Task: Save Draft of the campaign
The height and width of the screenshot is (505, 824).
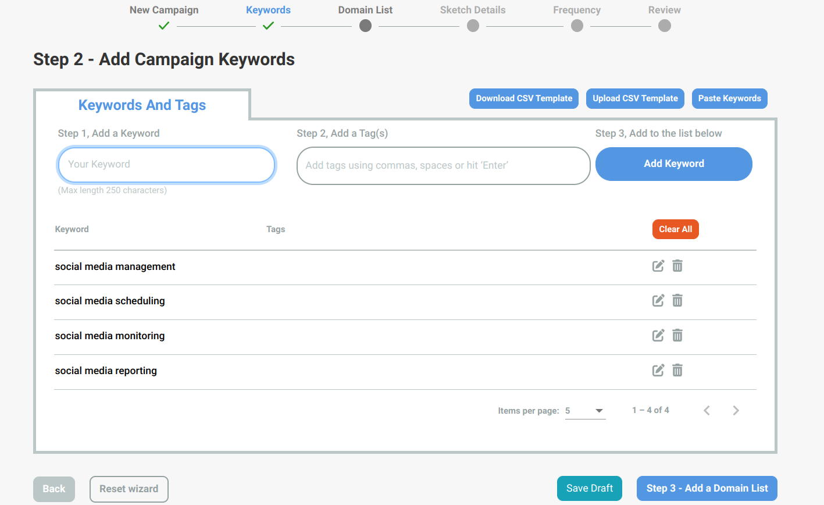Action: coord(590,489)
